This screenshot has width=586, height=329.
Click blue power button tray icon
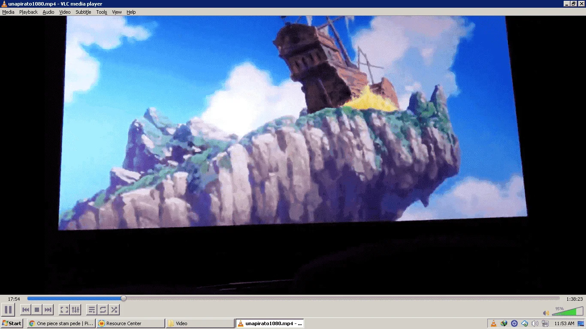tap(514, 323)
